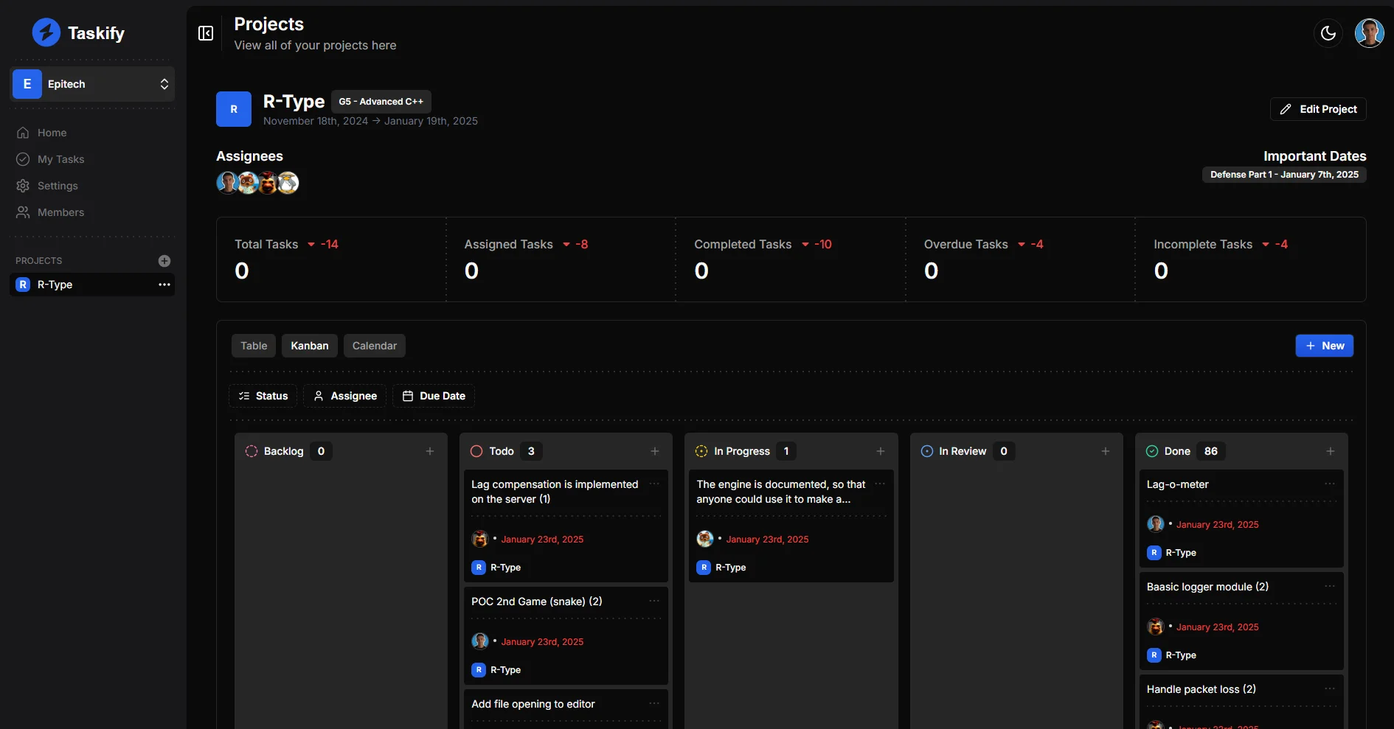The height and width of the screenshot is (729, 1394).
Task: Open the Status filter dropdown
Action: click(263, 396)
